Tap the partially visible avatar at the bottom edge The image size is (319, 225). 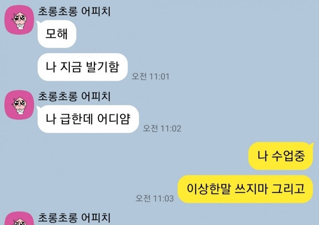click(x=19, y=218)
